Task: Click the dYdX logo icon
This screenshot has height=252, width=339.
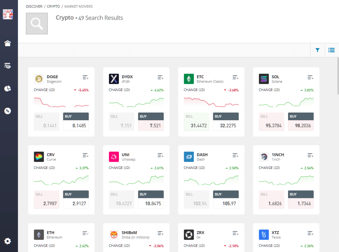Action: [x=114, y=79]
